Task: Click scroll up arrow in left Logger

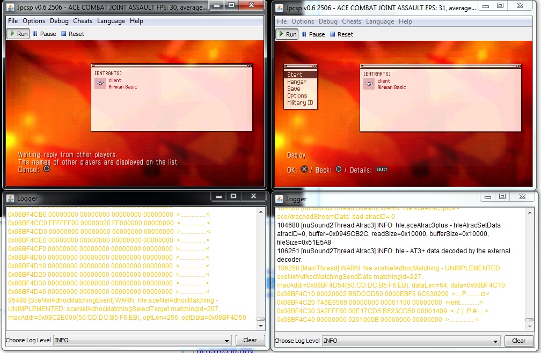Action: [x=261, y=212]
